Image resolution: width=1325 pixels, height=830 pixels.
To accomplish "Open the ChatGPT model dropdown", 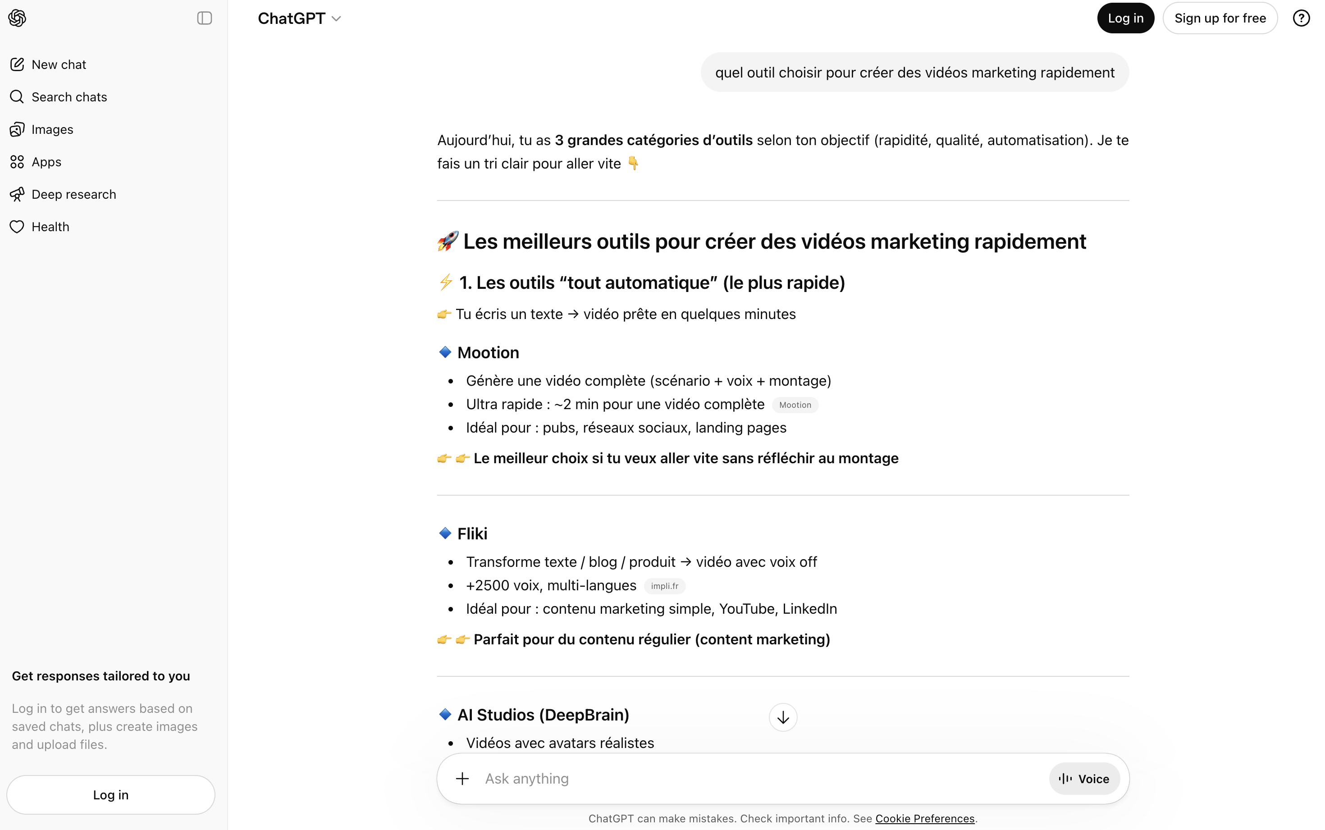I will pos(299,18).
